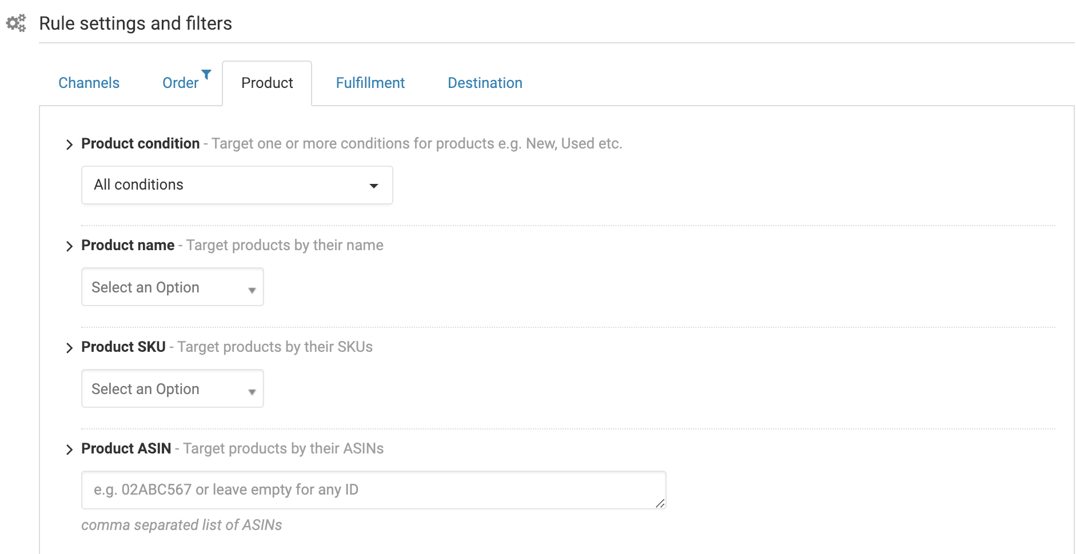Click the ASIN textarea resize handle
Viewport: 1076px width, 554px height.
click(660, 503)
